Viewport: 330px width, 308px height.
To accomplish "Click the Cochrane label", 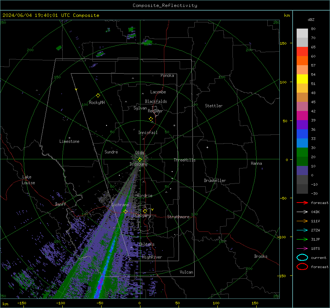I will 120,205.
